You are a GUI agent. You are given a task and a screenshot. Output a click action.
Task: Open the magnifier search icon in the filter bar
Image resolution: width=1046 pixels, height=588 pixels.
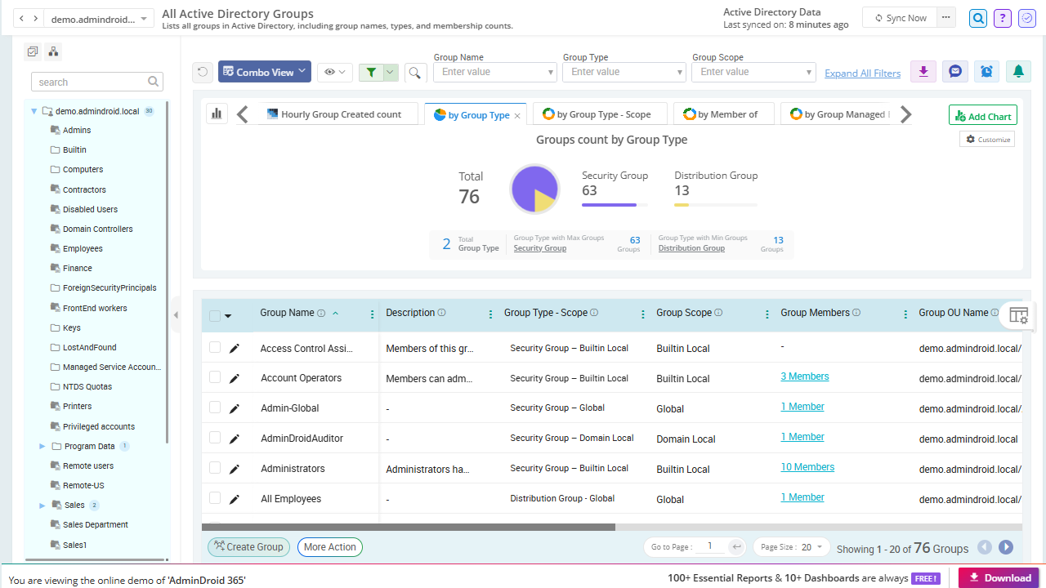click(415, 73)
